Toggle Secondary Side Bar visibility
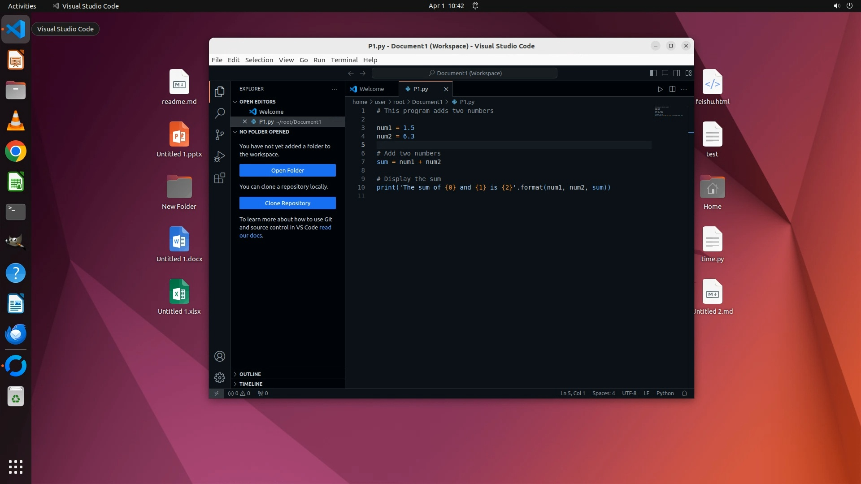861x484 pixels. point(677,73)
